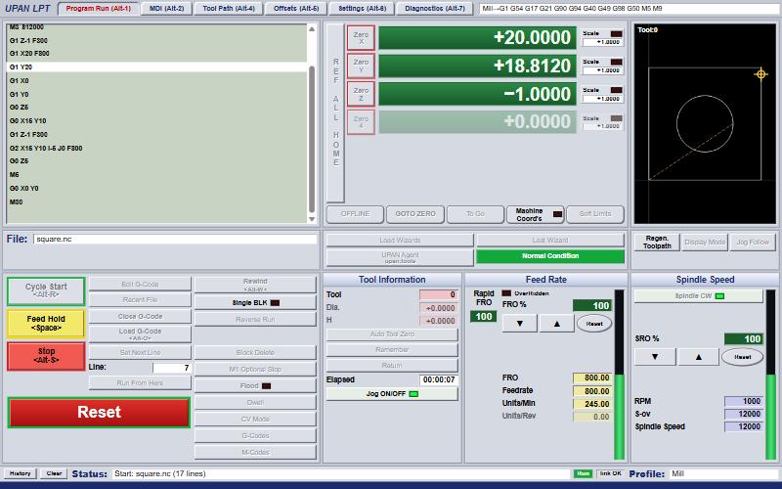This screenshot has height=489, width=782.
Task: Toggle Jog ON/OFF
Action: pos(392,394)
